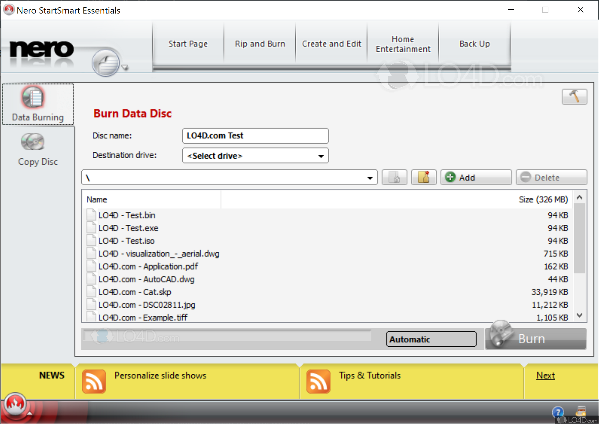Screen dimensions: 599x424
Task: Click the 94 KB size of Test.exe
Action: coord(558,228)
